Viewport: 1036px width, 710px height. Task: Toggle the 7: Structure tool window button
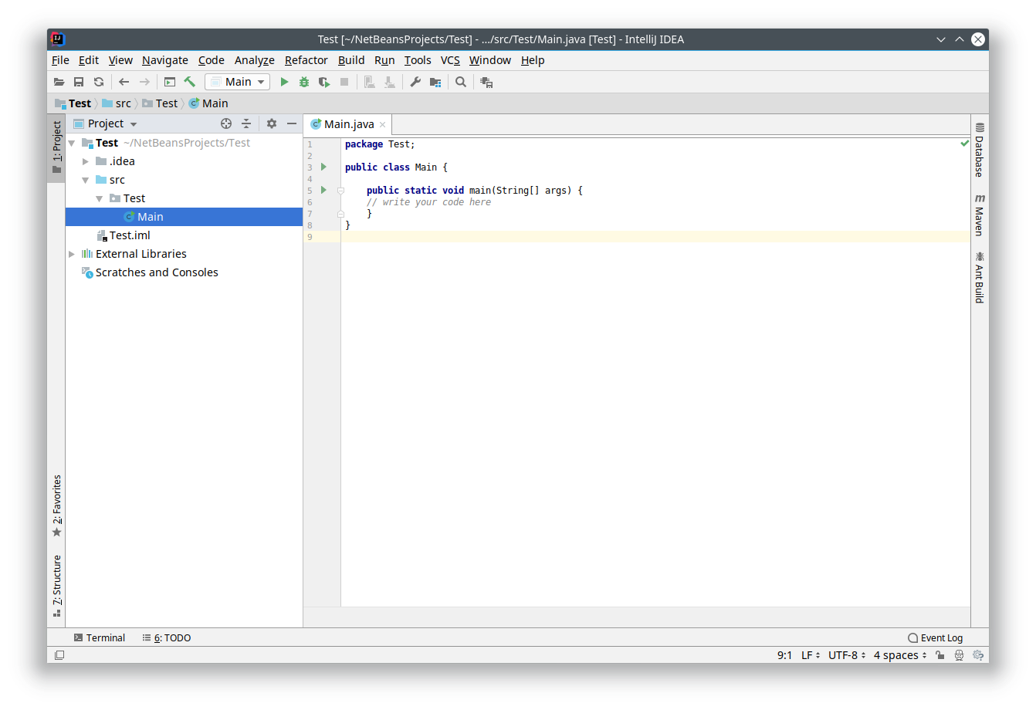tap(56, 587)
